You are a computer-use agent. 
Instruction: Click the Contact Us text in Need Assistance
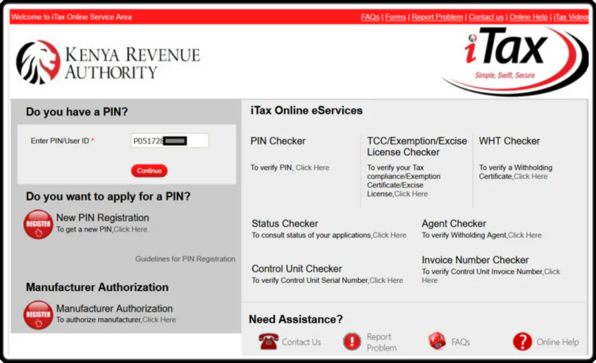click(301, 342)
